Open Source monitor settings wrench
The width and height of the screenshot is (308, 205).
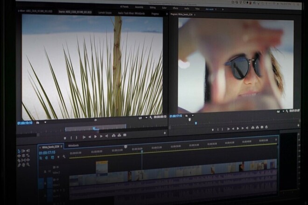pos(151,117)
